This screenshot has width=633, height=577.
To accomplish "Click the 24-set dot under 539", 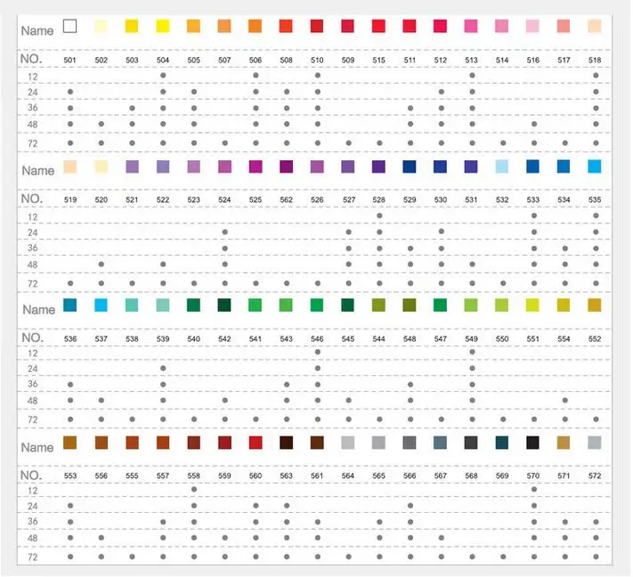I will pos(163,369).
